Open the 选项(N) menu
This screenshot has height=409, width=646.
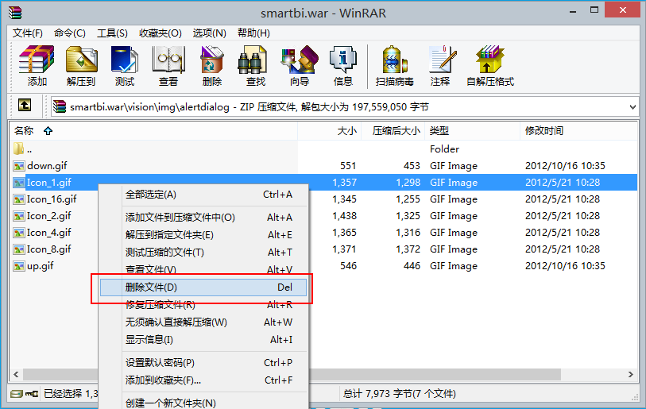tap(209, 33)
